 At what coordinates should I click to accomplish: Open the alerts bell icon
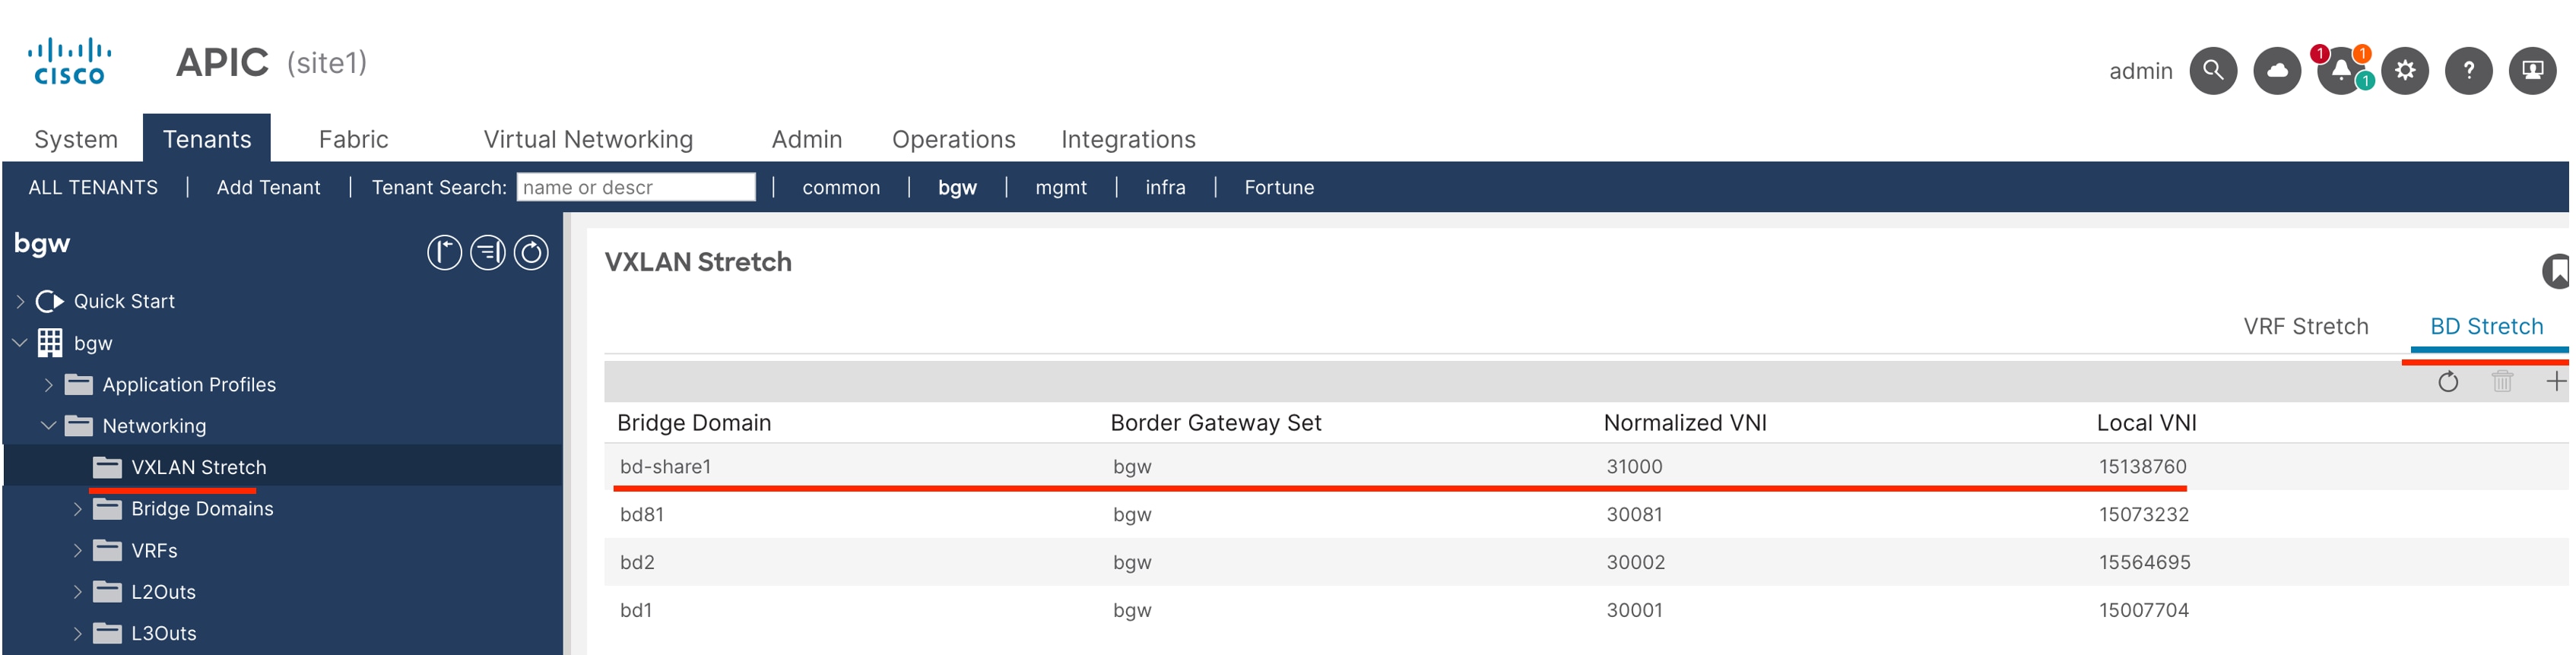2340,71
